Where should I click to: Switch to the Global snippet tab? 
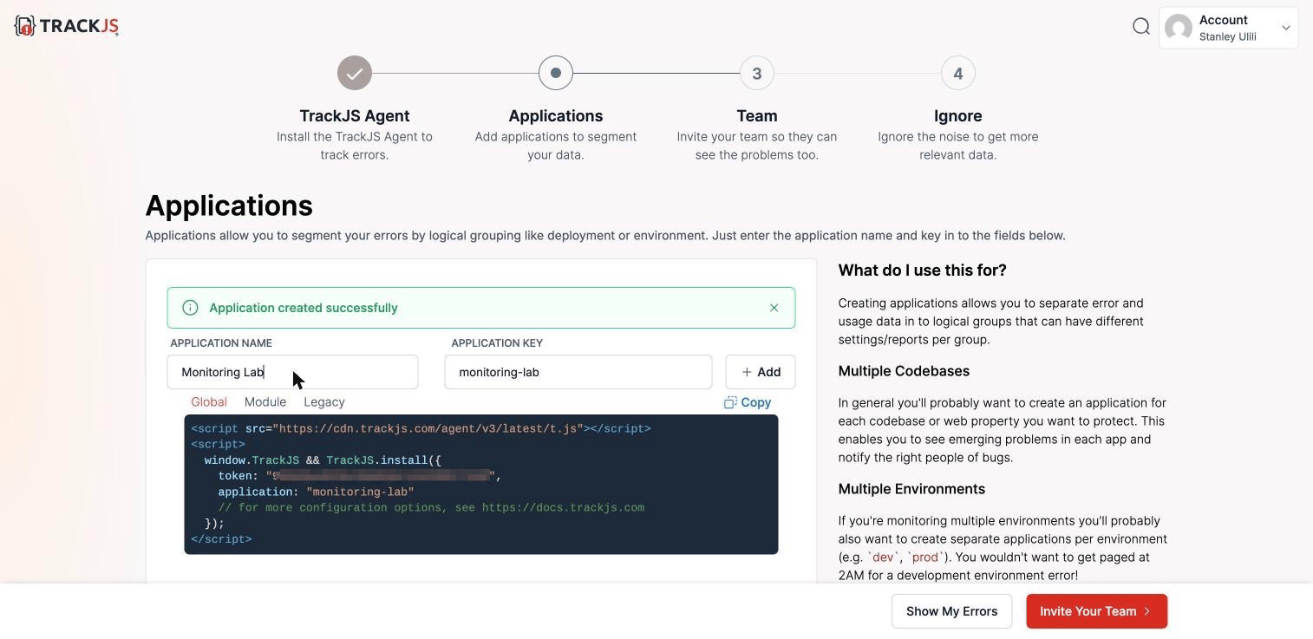[x=209, y=402]
